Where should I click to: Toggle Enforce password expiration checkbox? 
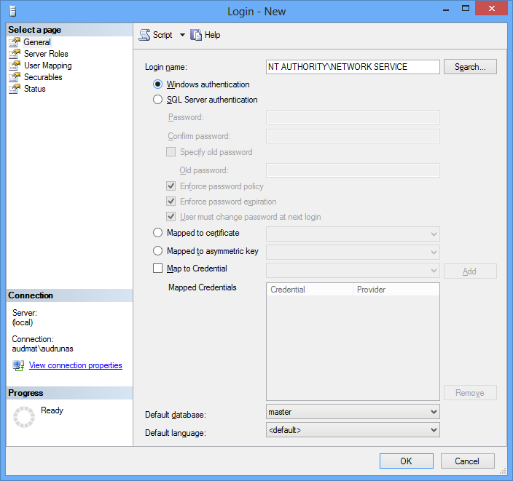[171, 202]
